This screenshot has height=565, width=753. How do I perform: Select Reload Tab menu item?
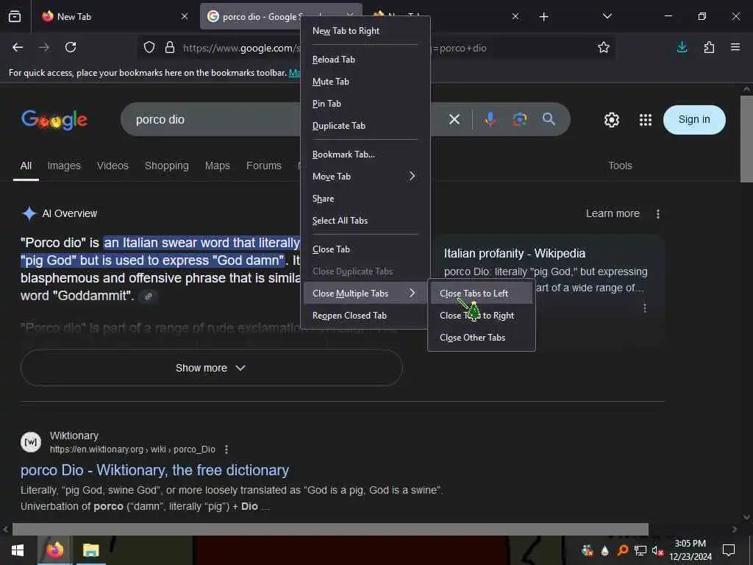click(365, 60)
